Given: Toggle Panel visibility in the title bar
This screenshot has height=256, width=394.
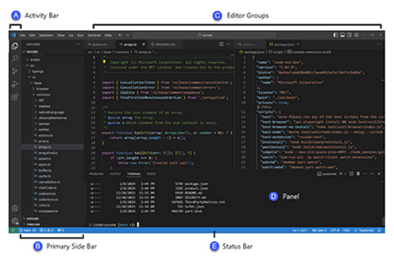Looking at the screenshot, I should pos(342,35).
